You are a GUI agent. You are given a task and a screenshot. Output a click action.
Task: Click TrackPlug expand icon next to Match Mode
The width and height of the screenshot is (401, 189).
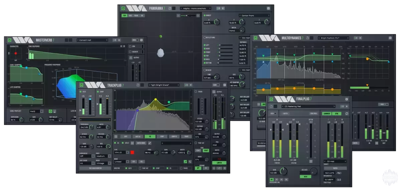150,143
